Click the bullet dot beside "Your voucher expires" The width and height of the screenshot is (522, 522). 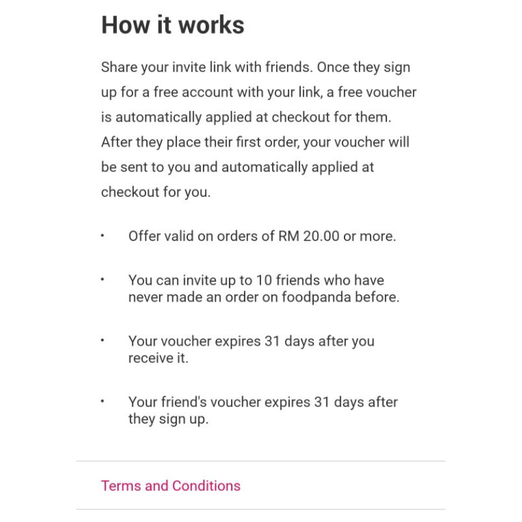click(x=102, y=340)
